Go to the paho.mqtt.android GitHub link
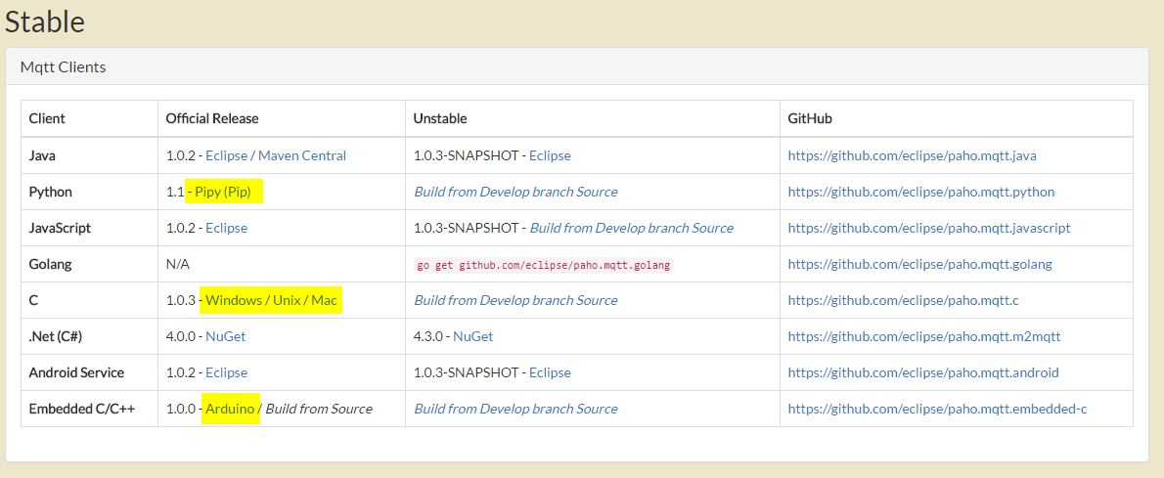The image size is (1164, 478). click(x=922, y=372)
